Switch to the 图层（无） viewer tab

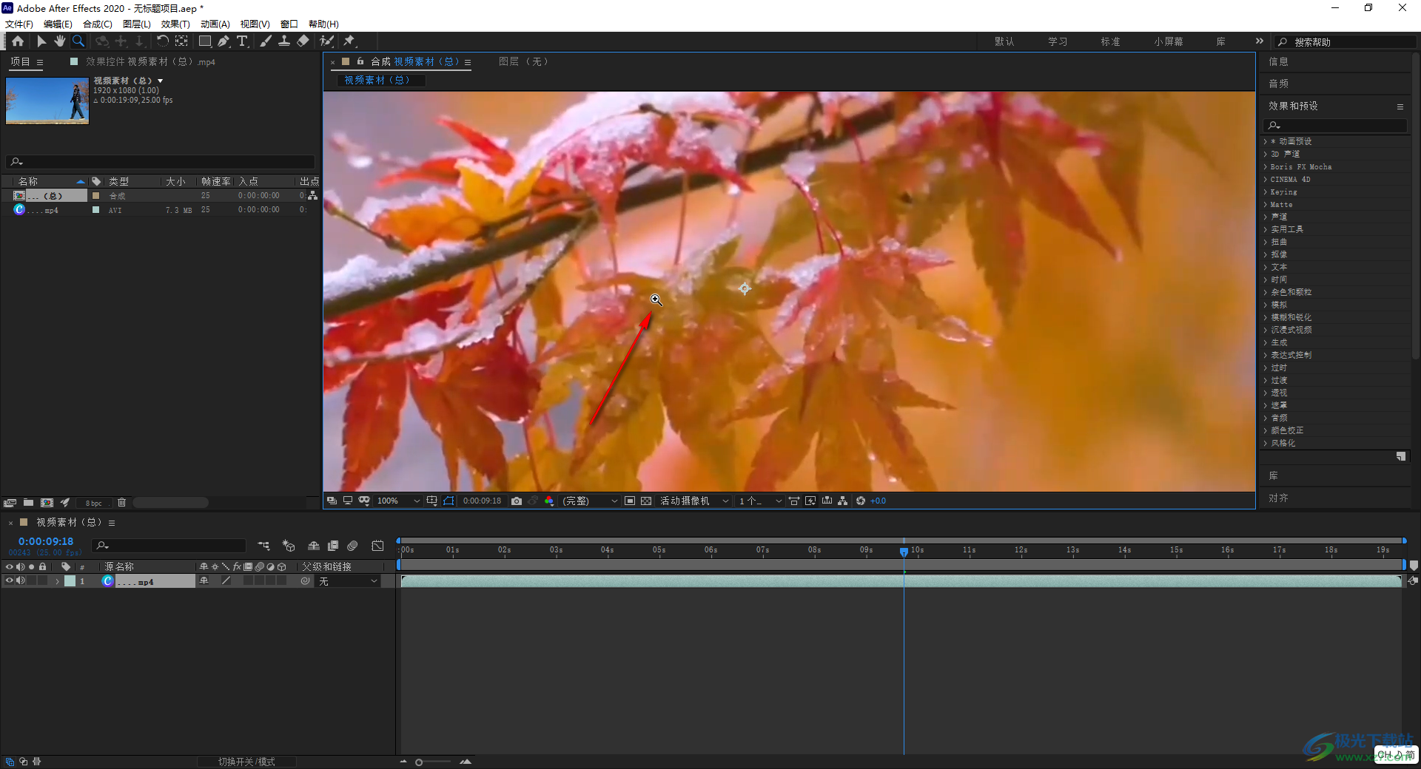click(524, 61)
